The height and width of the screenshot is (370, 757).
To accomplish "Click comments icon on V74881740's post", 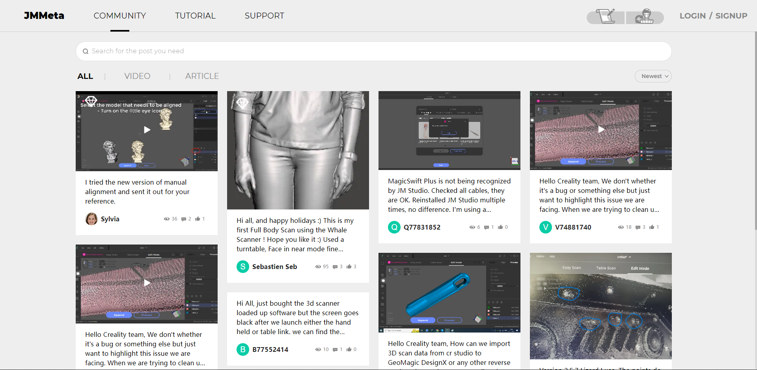I will coord(638,227).
